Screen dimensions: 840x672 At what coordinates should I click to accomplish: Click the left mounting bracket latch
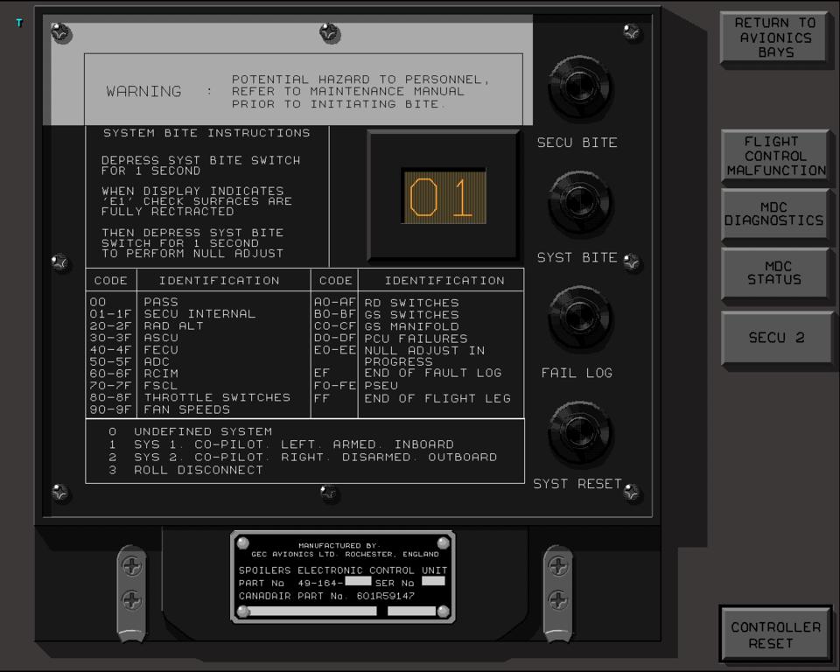(131, 592)
